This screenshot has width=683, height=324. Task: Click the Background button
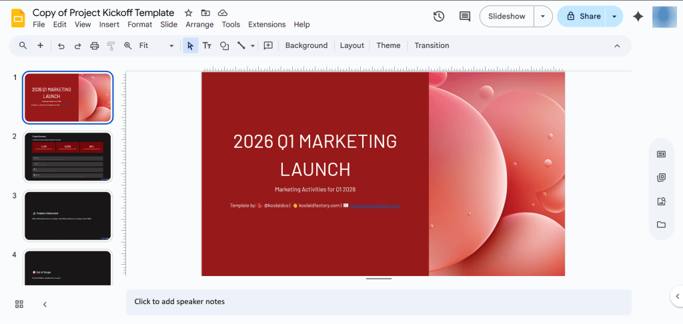[306, 46]
